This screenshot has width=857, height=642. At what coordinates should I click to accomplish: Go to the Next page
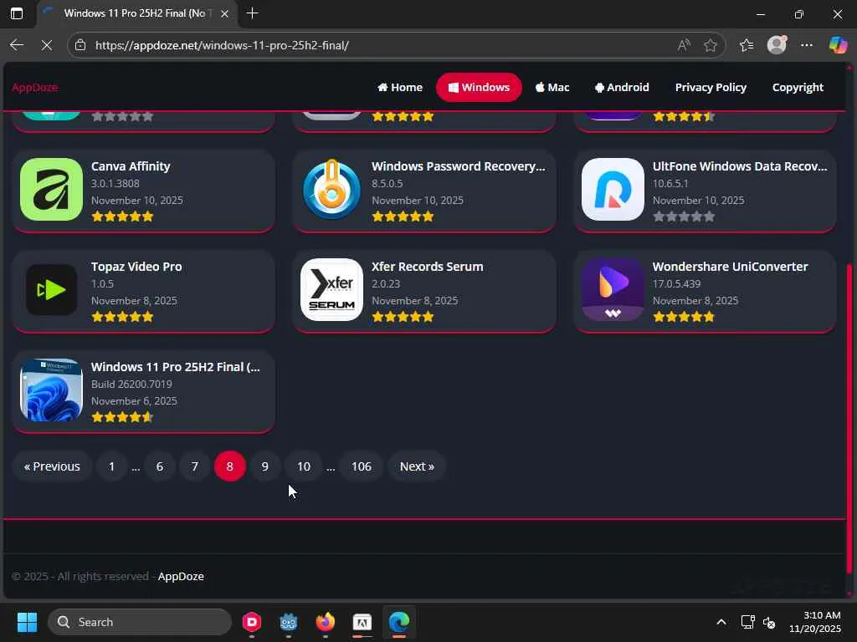pos(417,466)
